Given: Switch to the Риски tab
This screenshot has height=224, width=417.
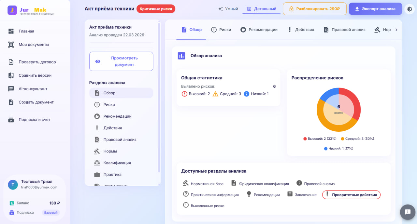Looking at the screenshot, I should [221, 29].
